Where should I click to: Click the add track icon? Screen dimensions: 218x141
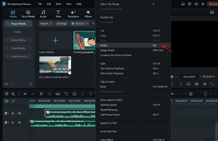(x=7, y=101)
